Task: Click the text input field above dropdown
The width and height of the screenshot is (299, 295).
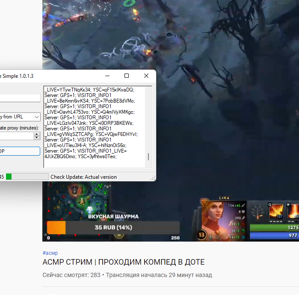Action: coord(20,98)
